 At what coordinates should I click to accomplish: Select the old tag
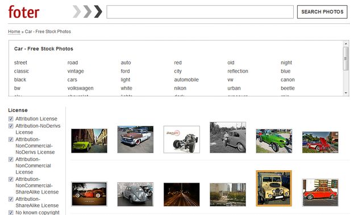click(x=231, y=62)
